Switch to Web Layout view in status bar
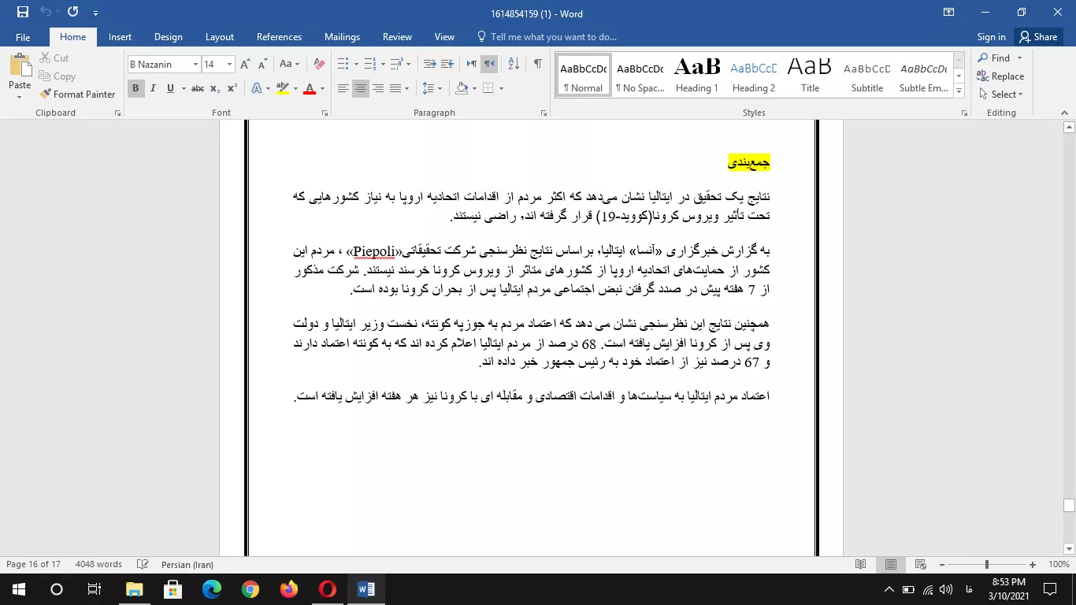The image size is (1076, 605). pyautogui.click(x=921, y=564)
